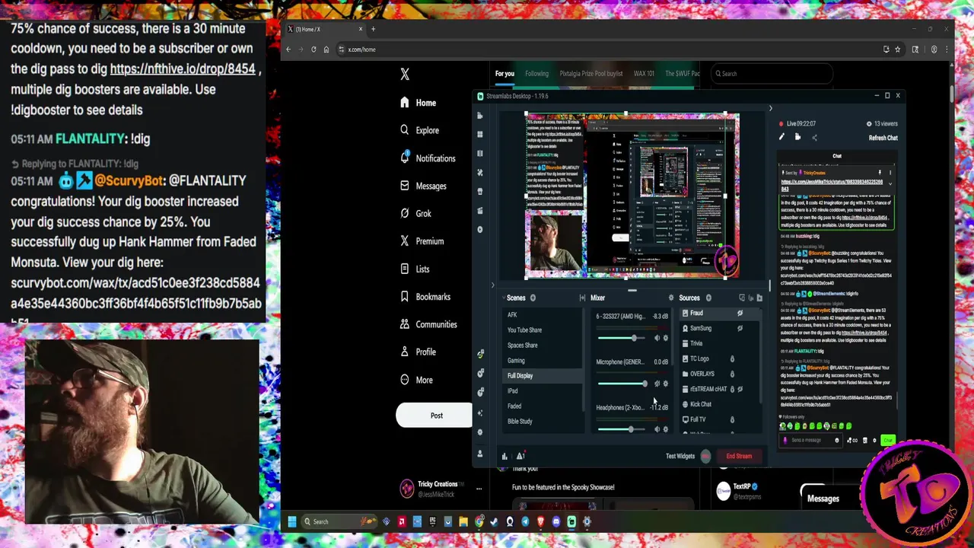Mute the Headphones source
974x548 pixels.
pos(657,429)
